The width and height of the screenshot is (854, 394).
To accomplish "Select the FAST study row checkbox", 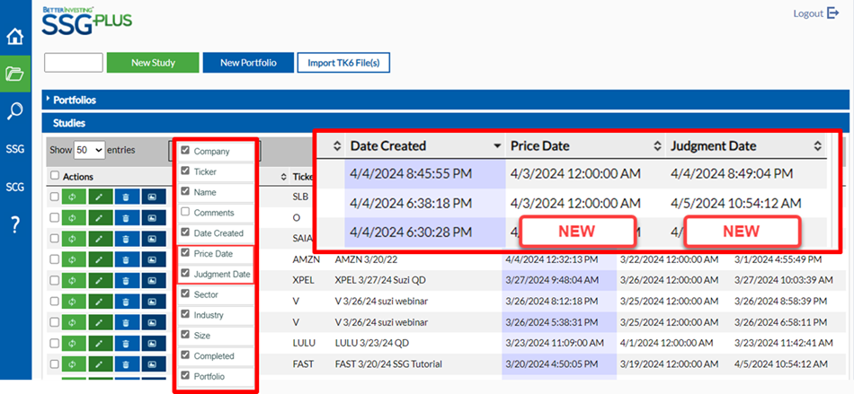I will pyautogui.click(x=54, y=364).
